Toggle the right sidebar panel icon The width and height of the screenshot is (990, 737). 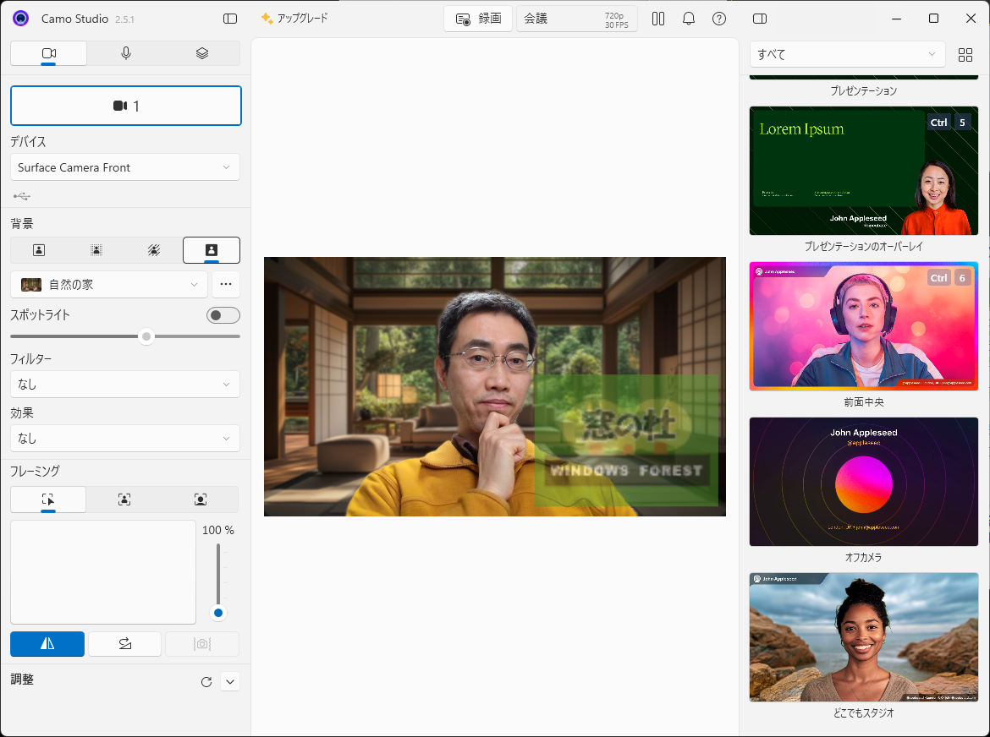(760, 19)
